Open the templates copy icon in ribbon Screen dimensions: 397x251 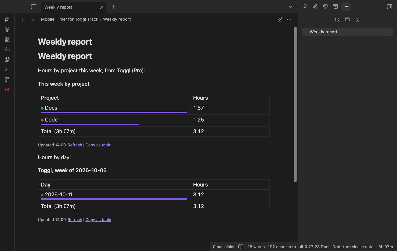(x=7, y=60)
